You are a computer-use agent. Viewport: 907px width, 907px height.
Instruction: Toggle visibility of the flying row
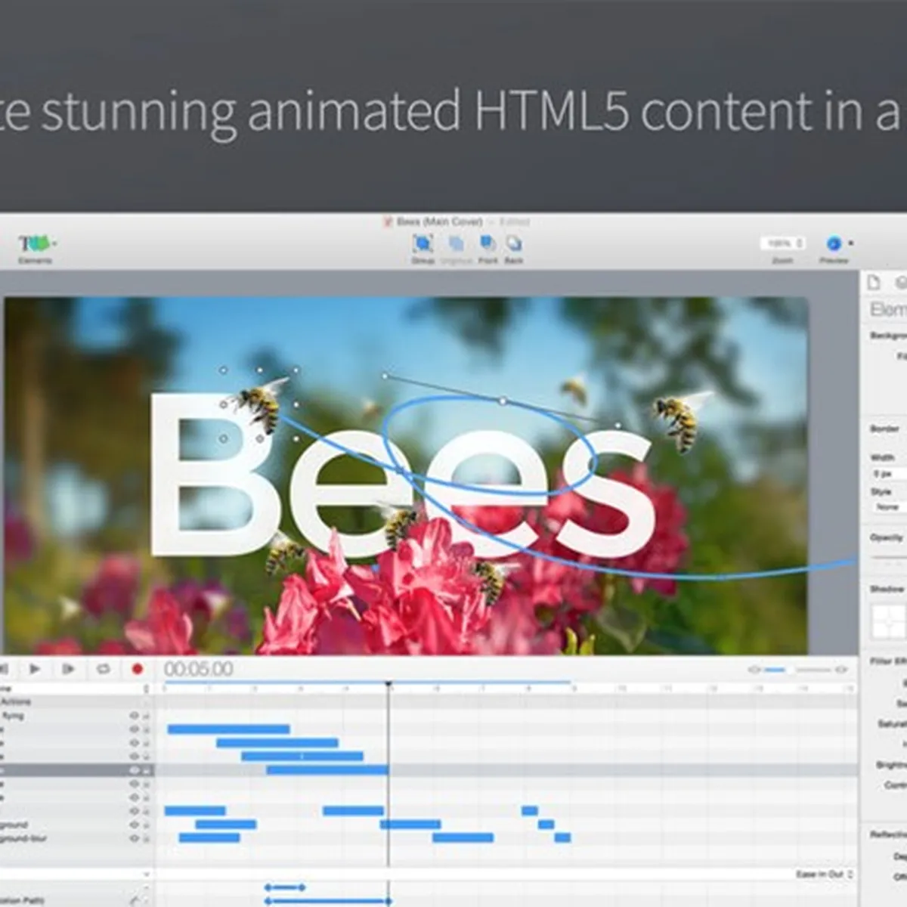point(134,716)
